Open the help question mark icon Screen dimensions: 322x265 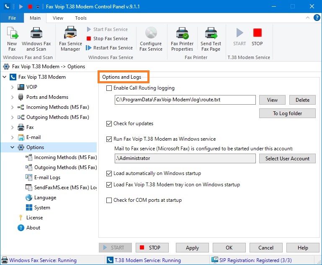click(x=317, y=18)
